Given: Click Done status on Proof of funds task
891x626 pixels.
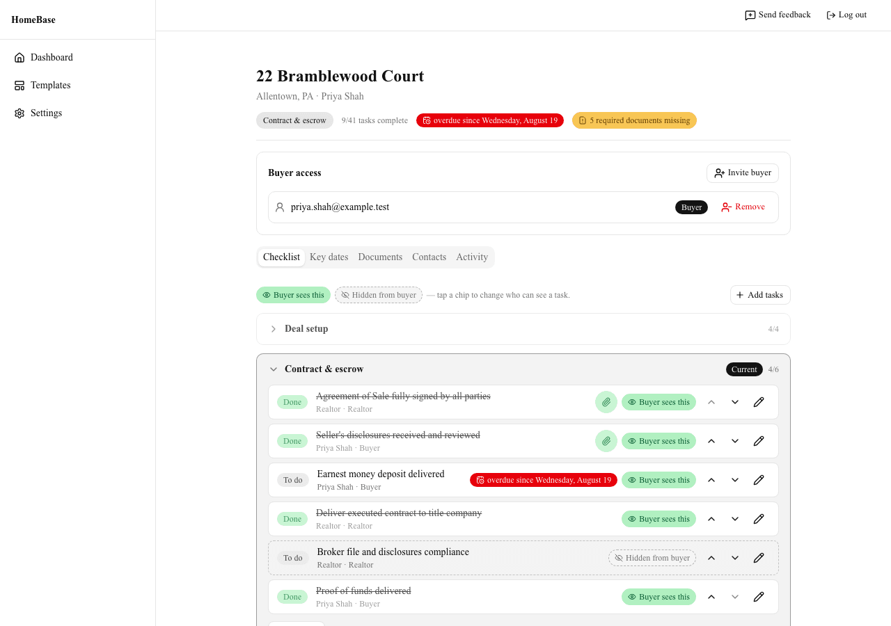Looking at the screenshot, I should (292, 597).
